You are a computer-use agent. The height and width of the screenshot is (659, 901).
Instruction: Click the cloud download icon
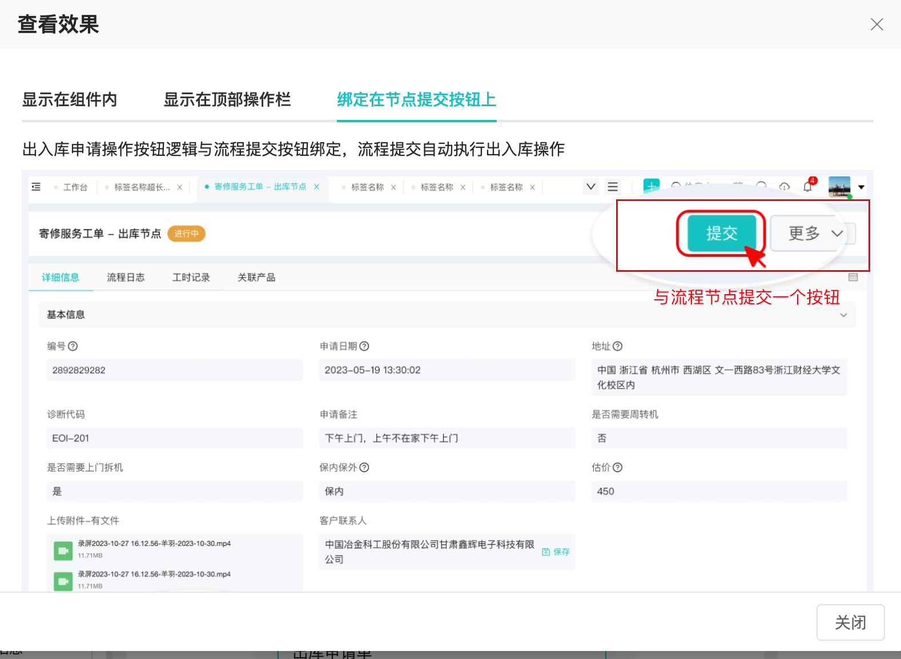(785, 187)
